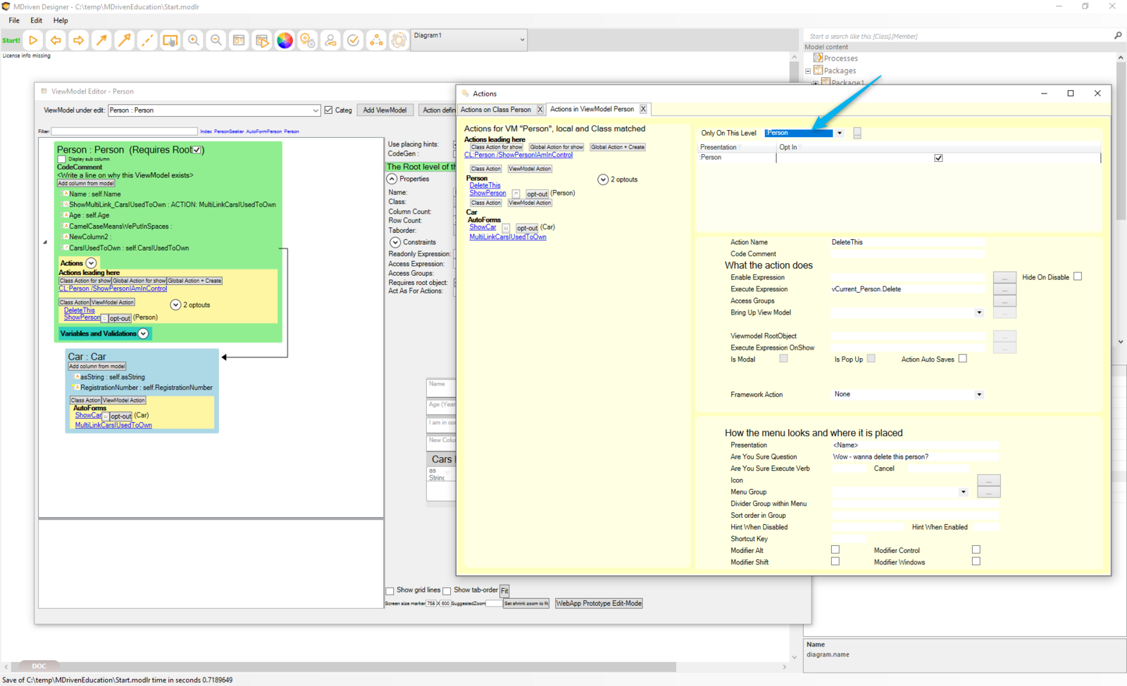Image resolution: width=1127 pixels, height=686 pixels.
Task: Toggle Show grid lines checkbox
Action: click(390, 591)
